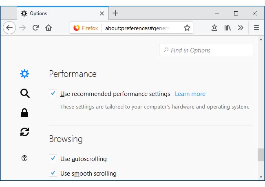Follow the Learn more link

tap(190, 94)
